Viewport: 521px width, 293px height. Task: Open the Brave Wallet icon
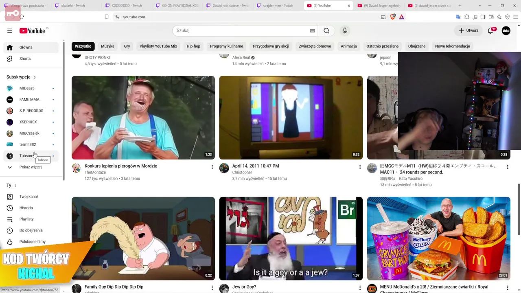(x=491, y=17)
